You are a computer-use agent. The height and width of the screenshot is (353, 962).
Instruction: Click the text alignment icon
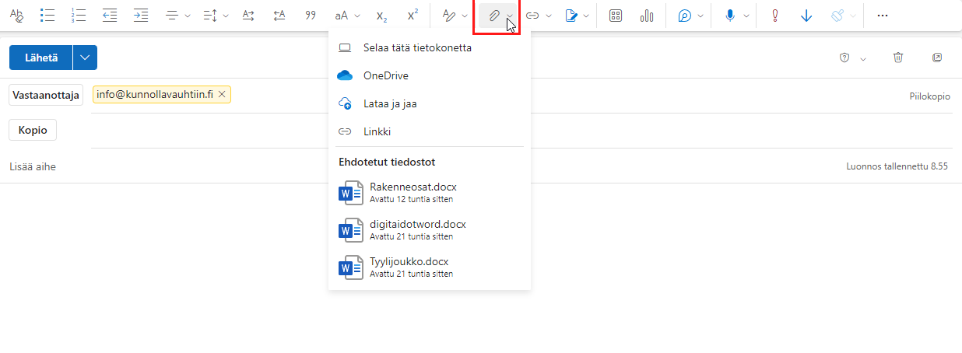pos(172,16)
